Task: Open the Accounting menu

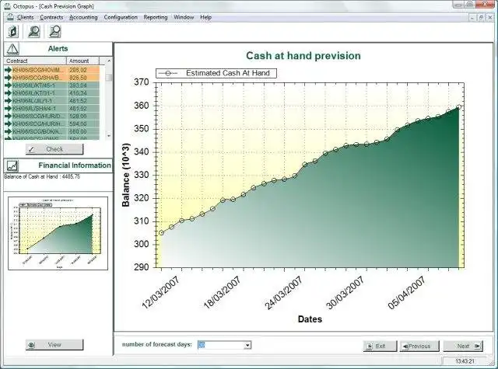Action: pos(83,17)
